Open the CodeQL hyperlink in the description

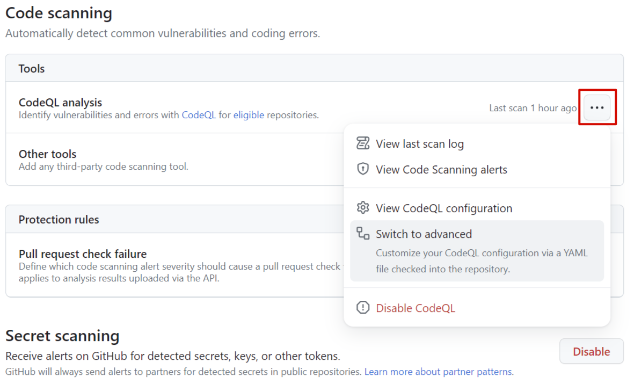pyautogui.click(x=199, y=115)
